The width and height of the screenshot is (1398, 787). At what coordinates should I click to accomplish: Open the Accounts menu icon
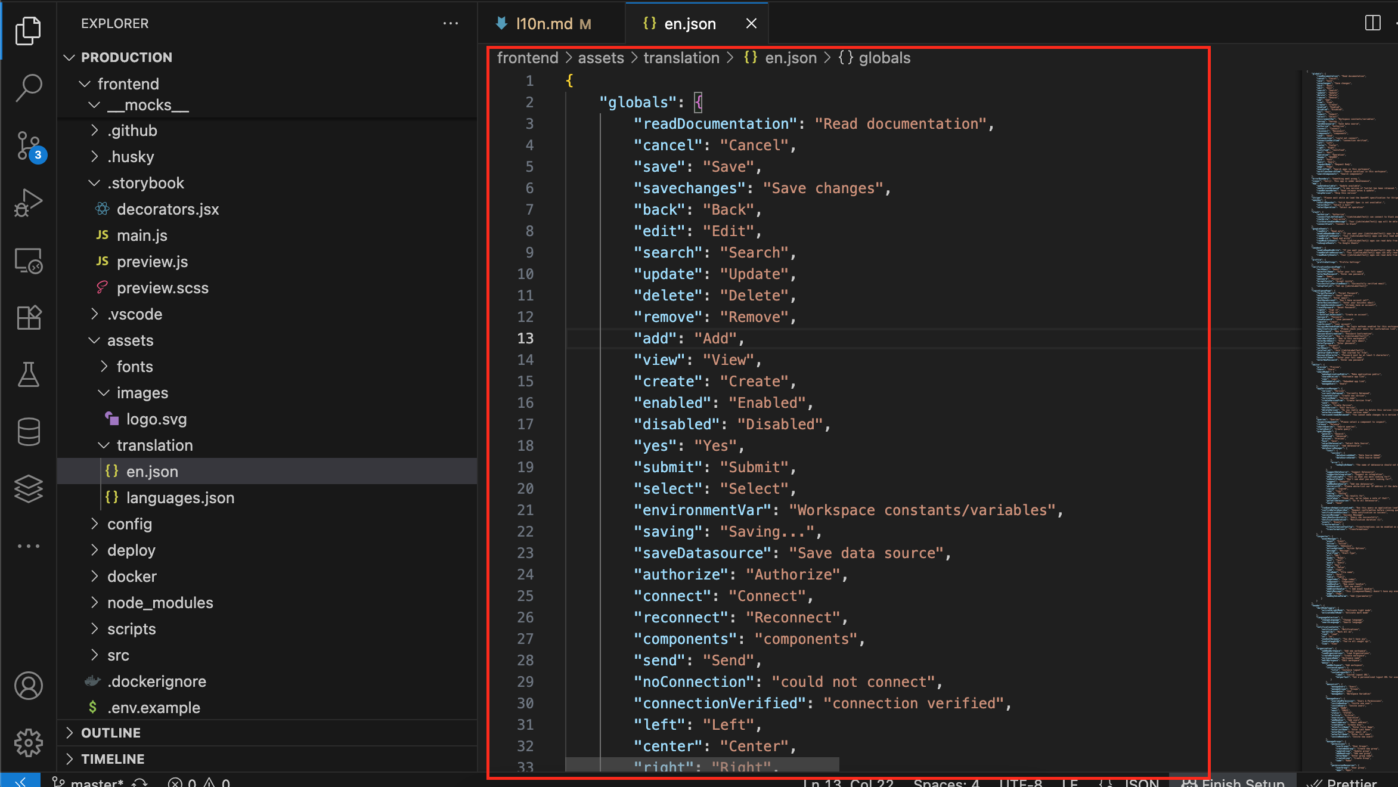point(28,686)
